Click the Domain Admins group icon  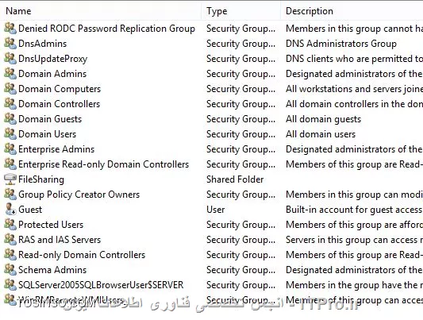(10, 73)
